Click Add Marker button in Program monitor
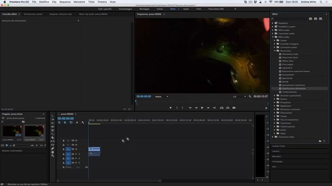Image resolution: width=332 pixels, height=186 pixels. coord(171,108)
